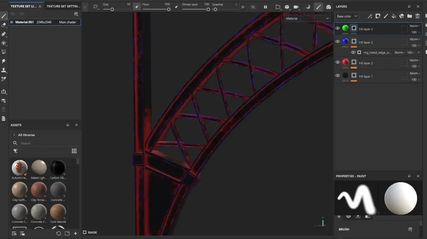Viewport: 427px width, 239px height.
Task: Click the delete layer trash icon
Action: [x=417, y=16]
